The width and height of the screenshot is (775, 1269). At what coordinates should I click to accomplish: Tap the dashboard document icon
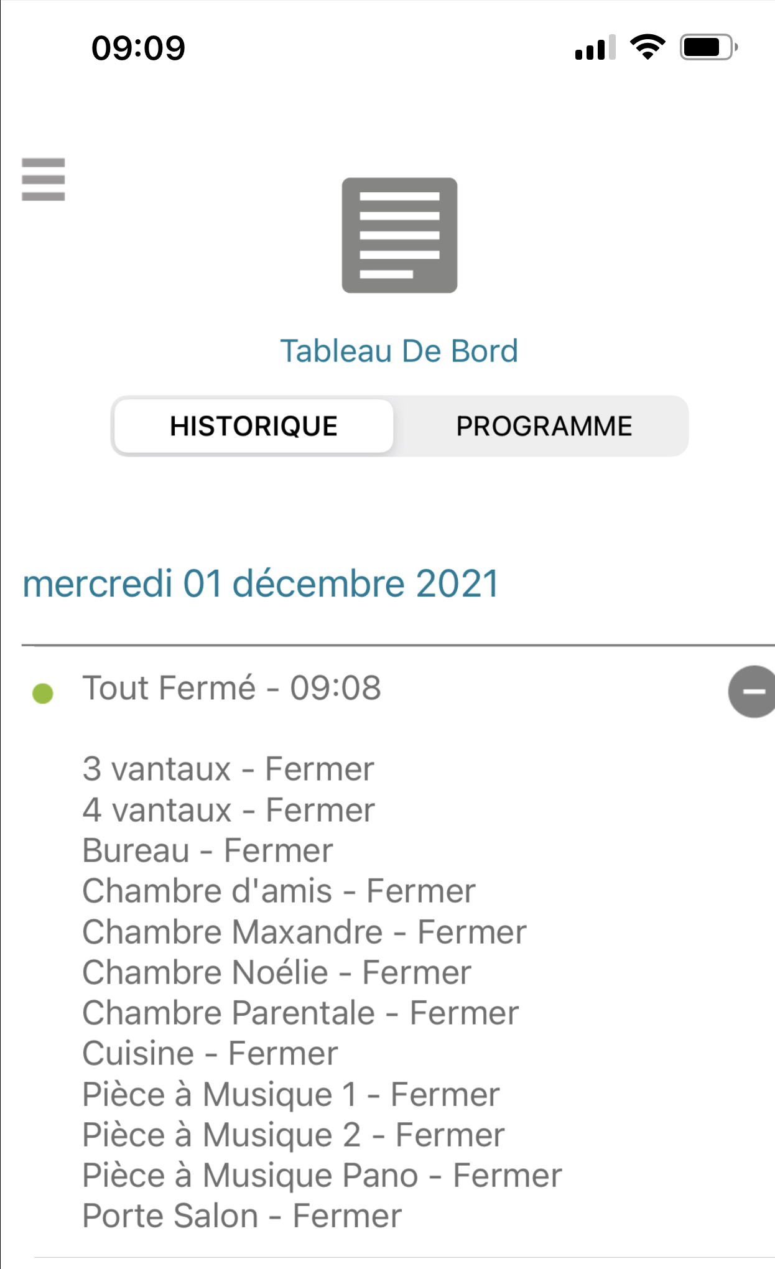[399, 235]
